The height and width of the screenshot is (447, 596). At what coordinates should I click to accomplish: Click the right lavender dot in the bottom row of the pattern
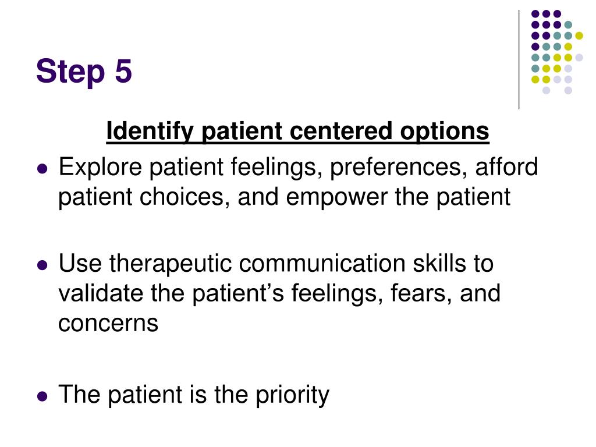568,90
